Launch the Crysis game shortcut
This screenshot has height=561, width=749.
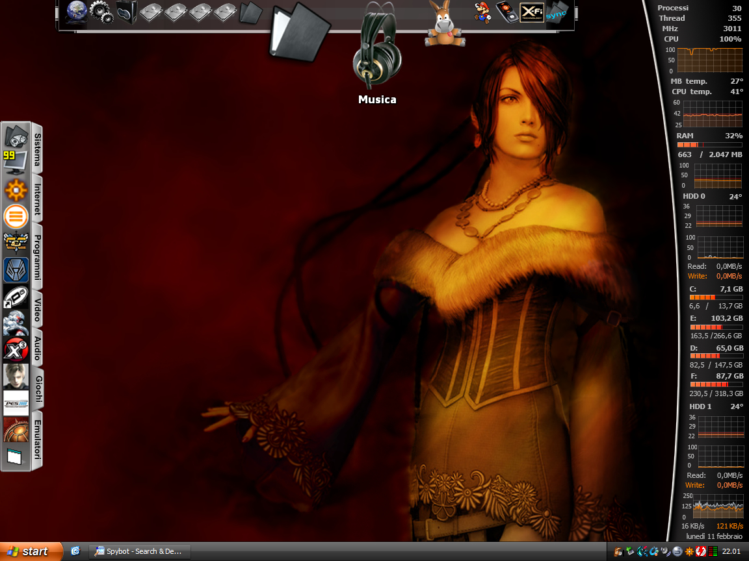pyautogui.click(x=16, y=323)
